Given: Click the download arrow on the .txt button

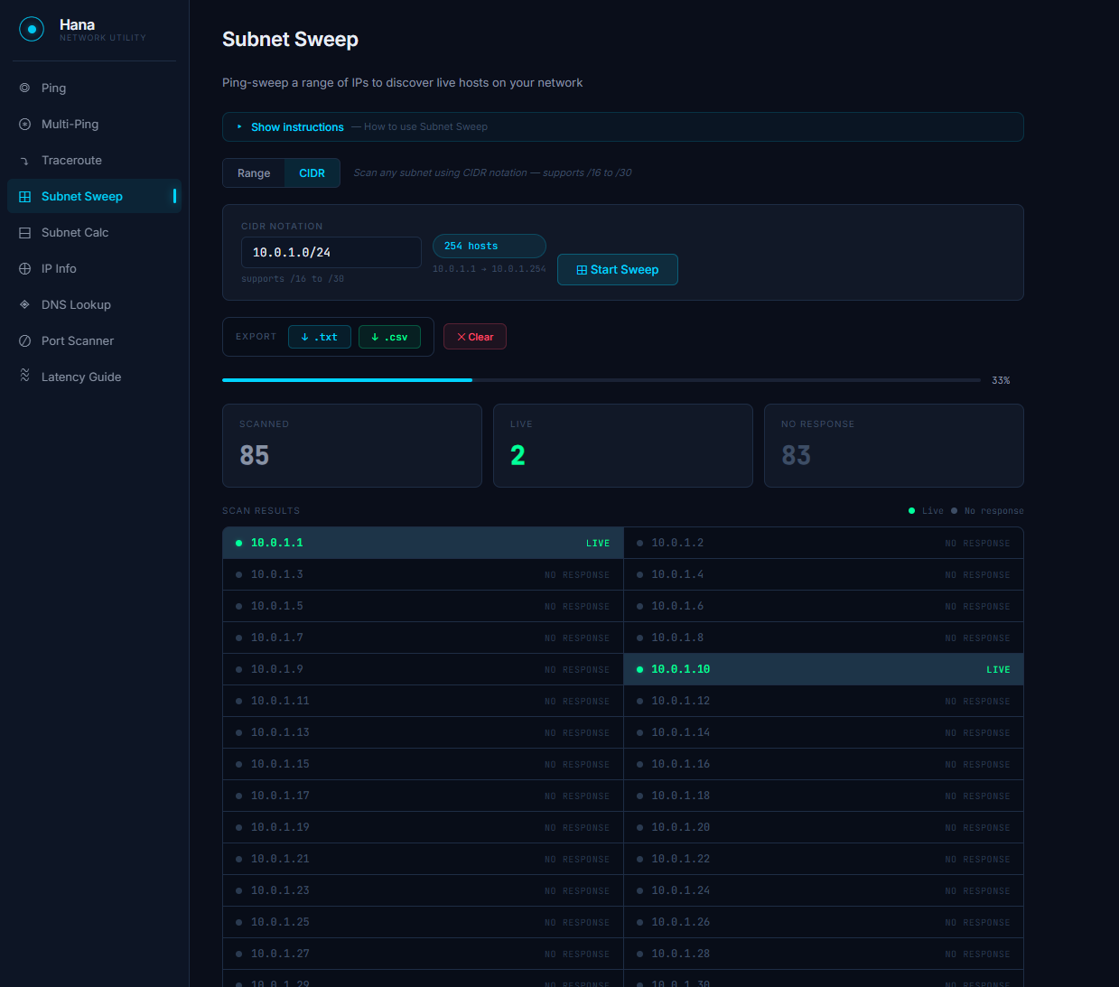Looking at the screenshot, I should coord(304,337).
